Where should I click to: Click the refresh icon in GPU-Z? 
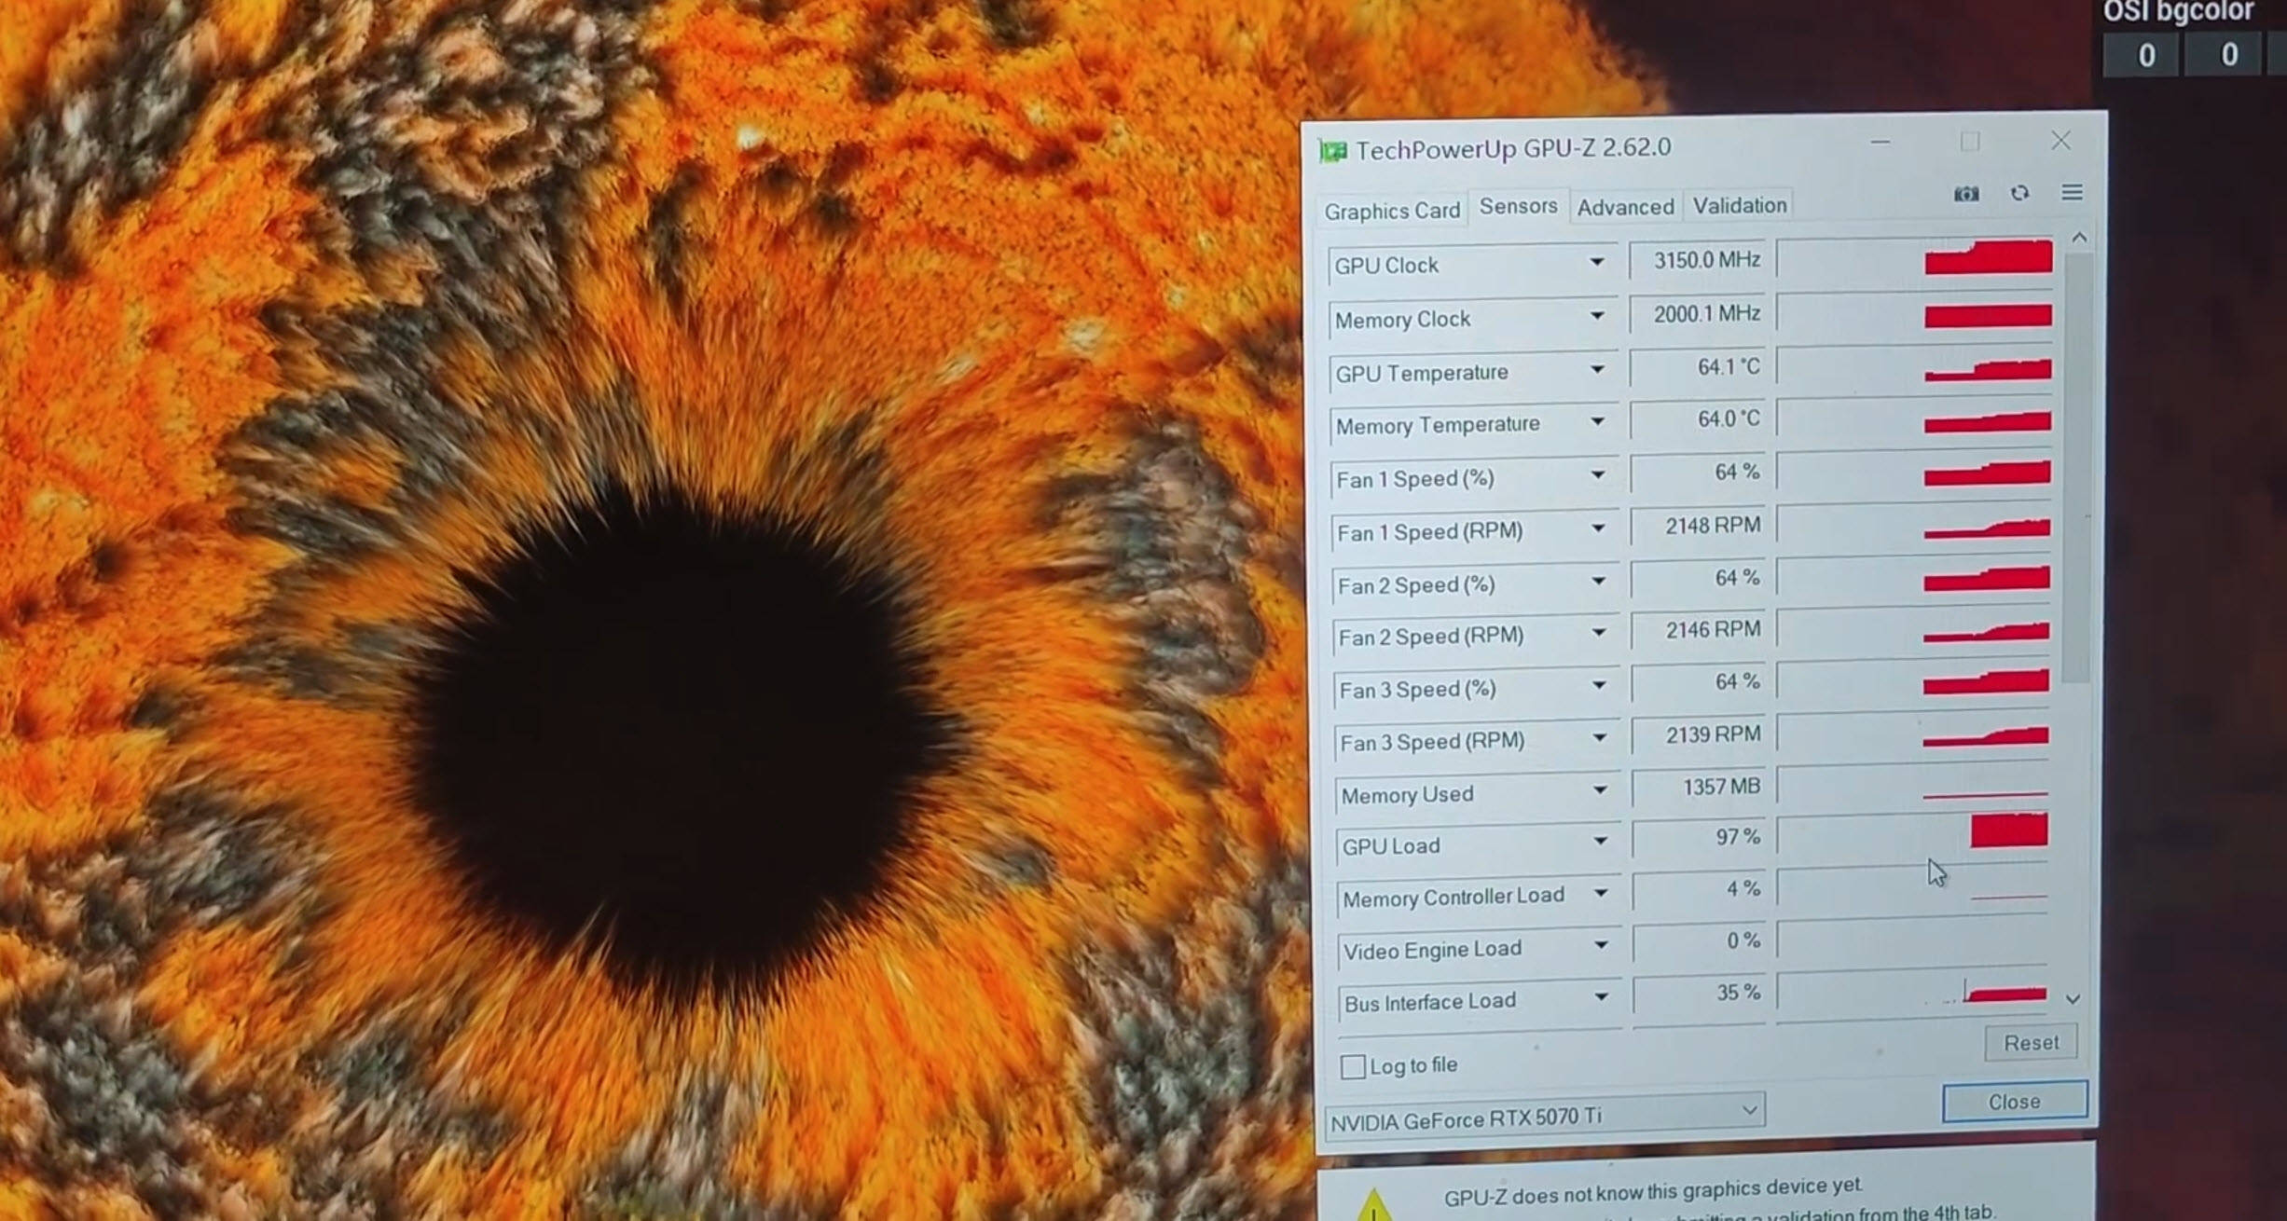[x=2019, y=193]
